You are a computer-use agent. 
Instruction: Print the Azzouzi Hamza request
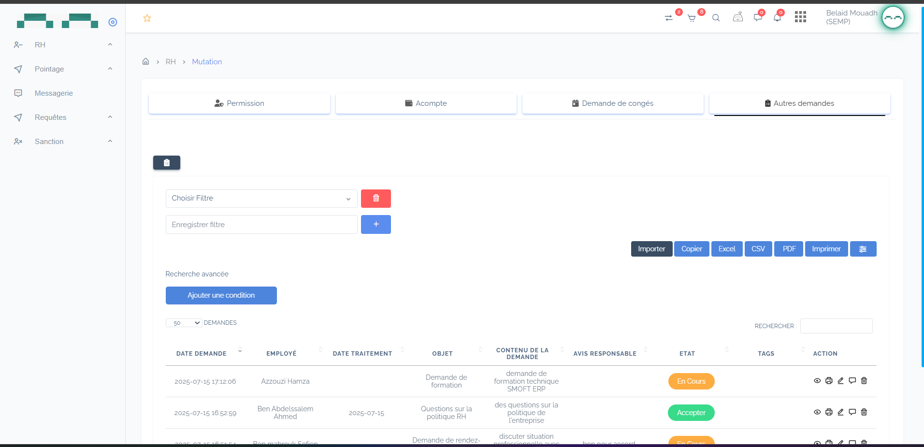point(829,381)
